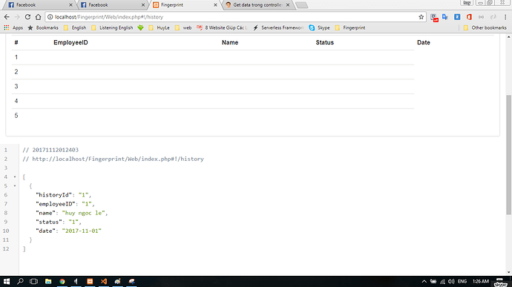Open Chrome's three-dot menu
This screenshot has width=512, height=287.
point(505,17)
